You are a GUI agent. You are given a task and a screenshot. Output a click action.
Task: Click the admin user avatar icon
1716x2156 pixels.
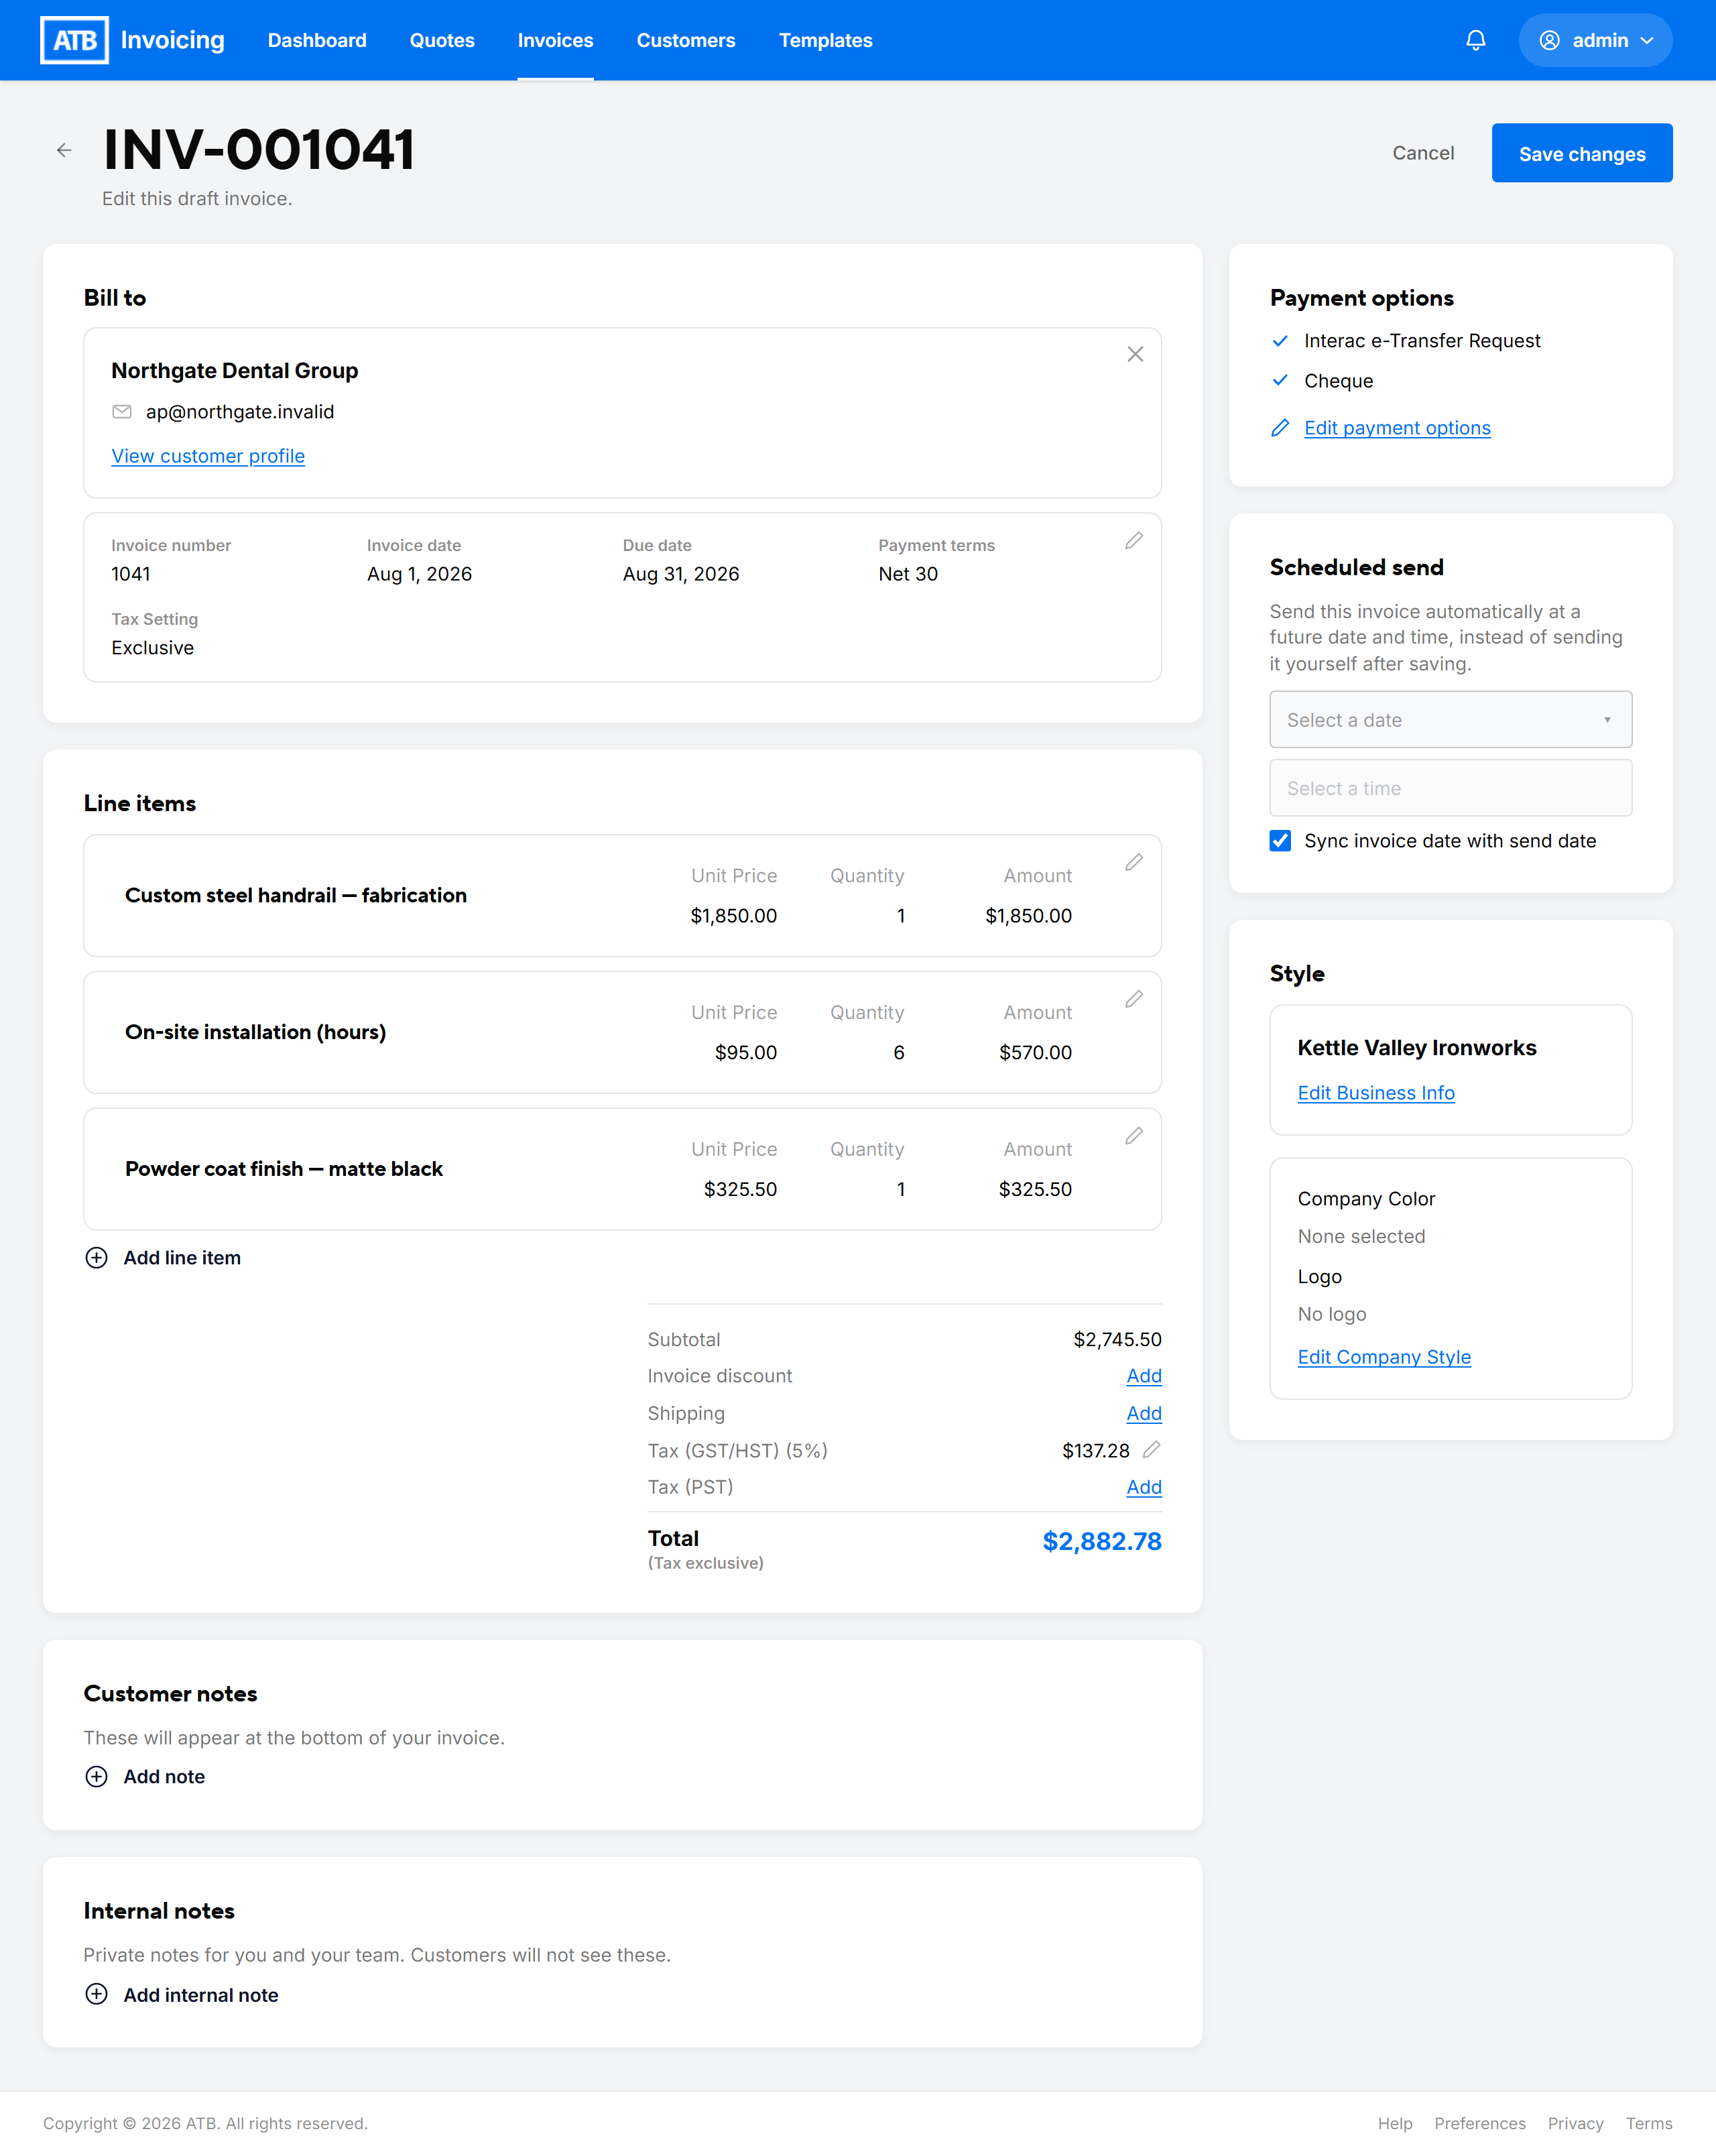[x=1549, y=40]
